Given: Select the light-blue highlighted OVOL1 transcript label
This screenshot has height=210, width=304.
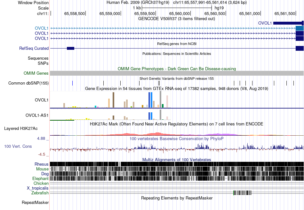Looking at the screenshot, I should pos(42,28).
